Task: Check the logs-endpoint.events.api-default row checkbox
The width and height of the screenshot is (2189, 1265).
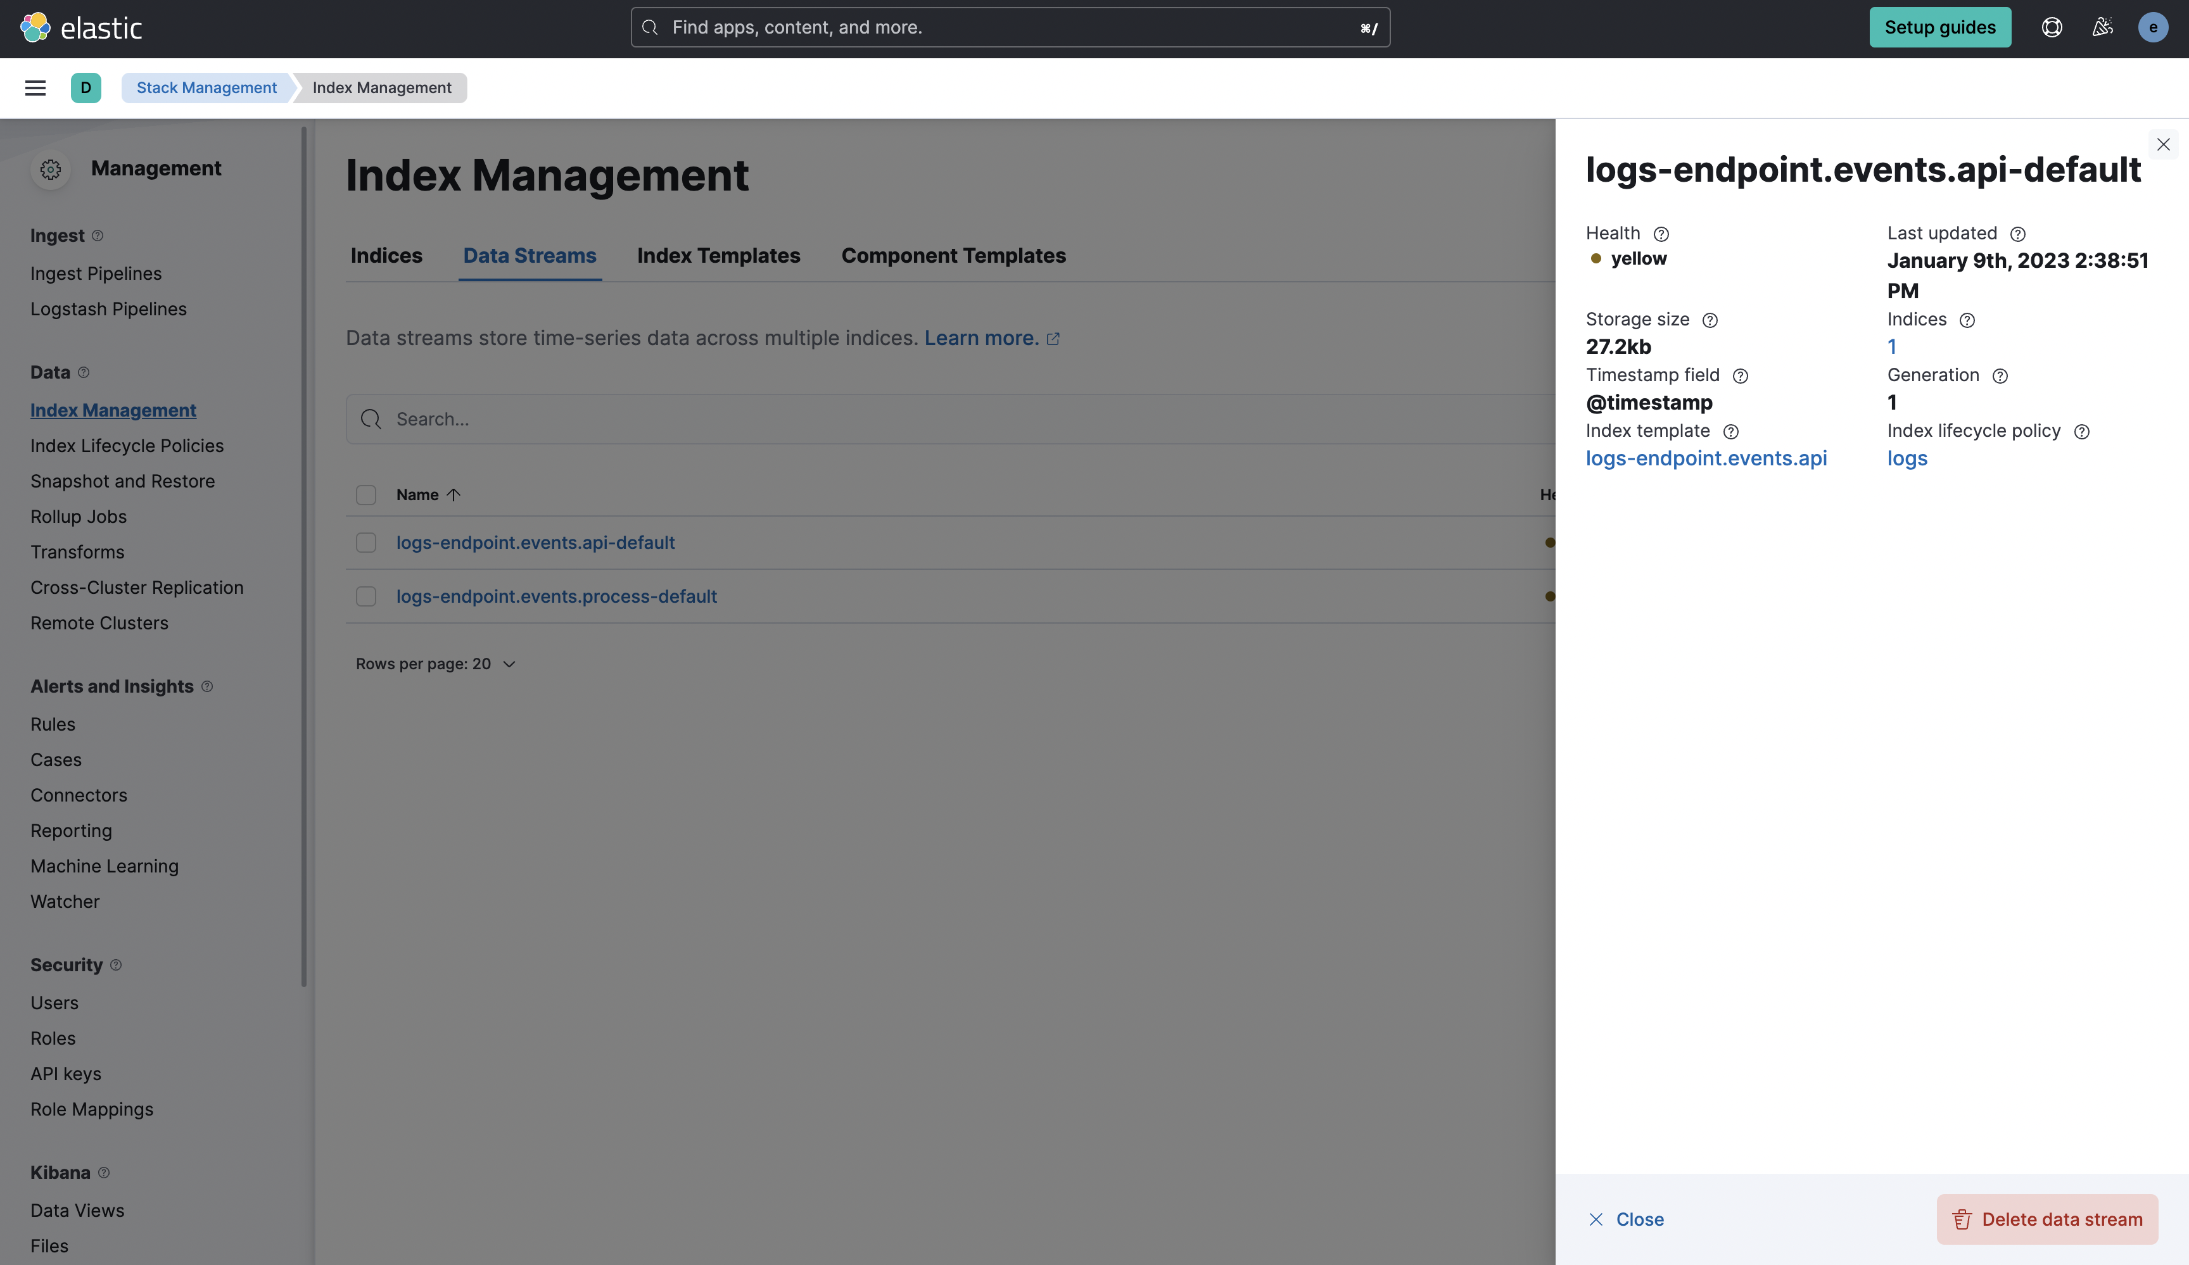Action: coord(365,543)
